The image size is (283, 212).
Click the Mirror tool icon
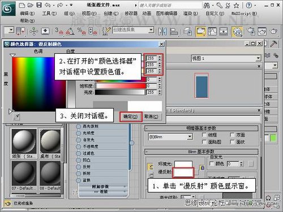pyautogui.click(x=162, y=32)
